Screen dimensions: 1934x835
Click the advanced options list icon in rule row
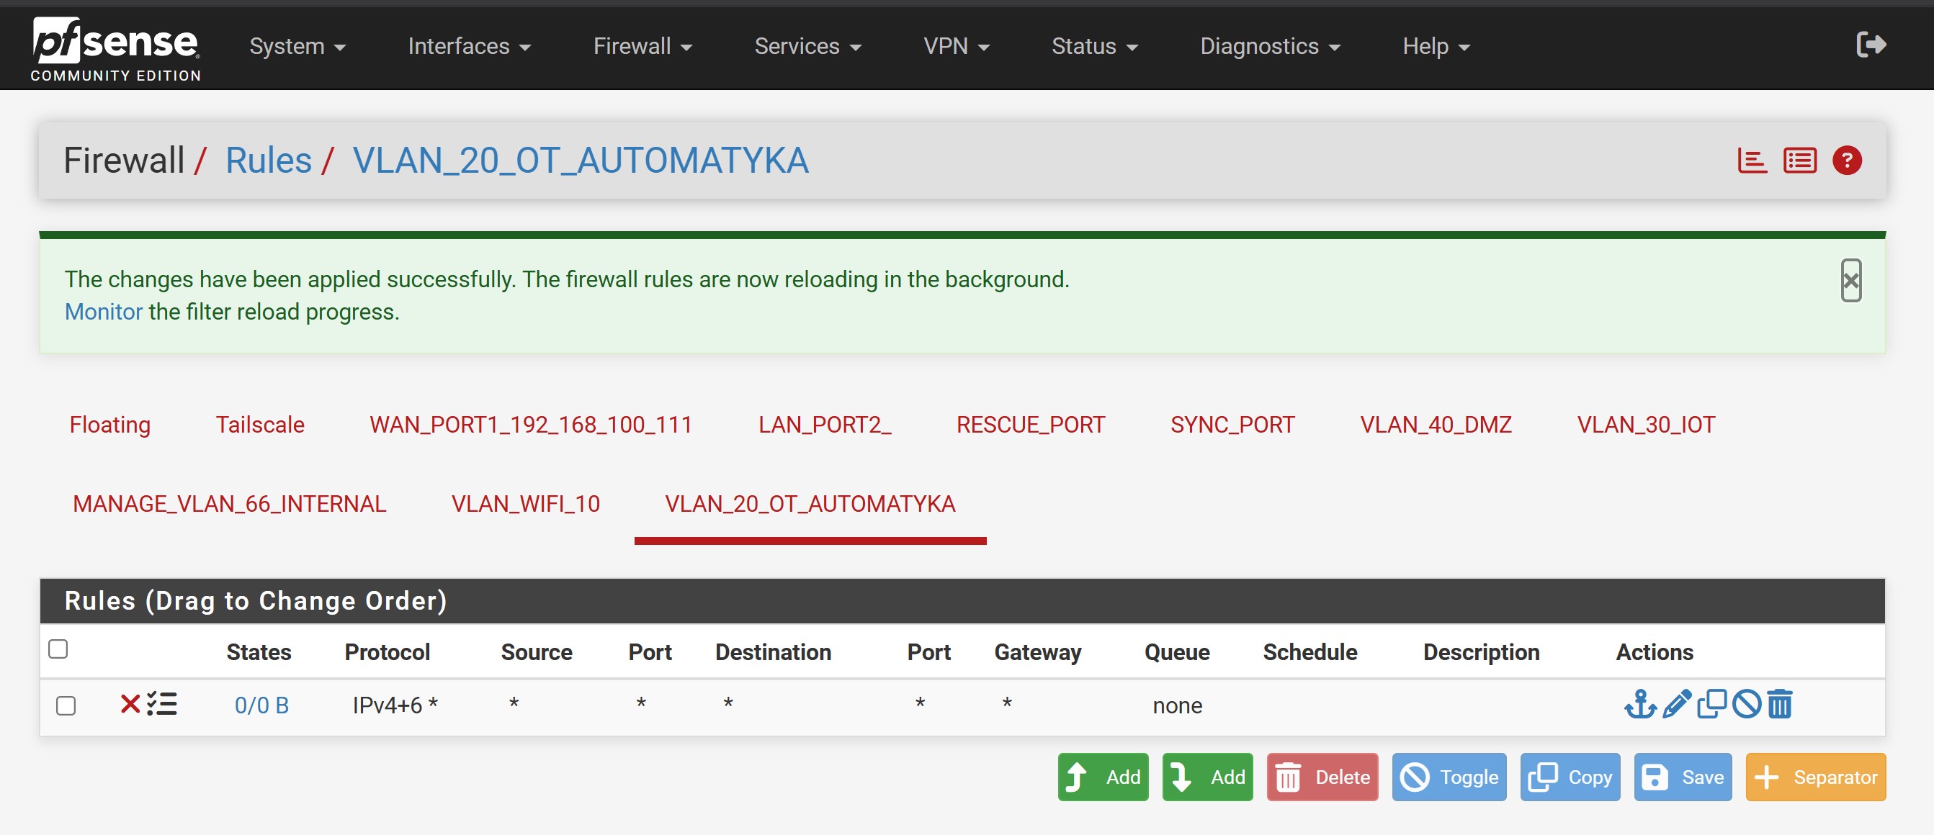(161, 705)
